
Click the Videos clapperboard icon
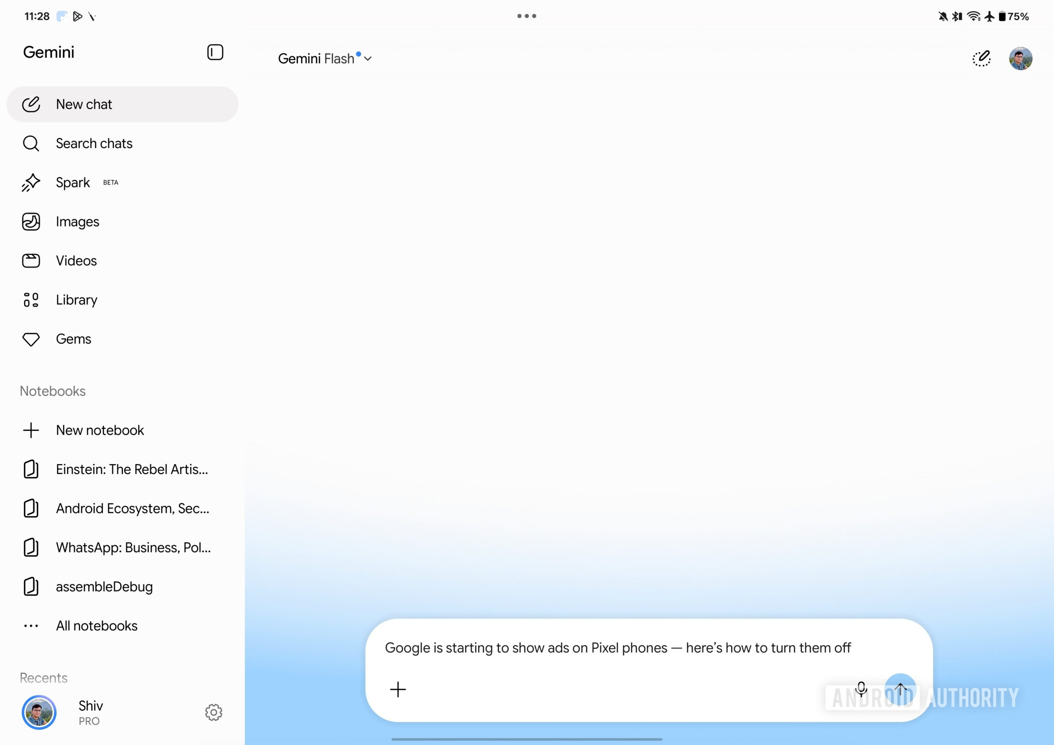[x=31, y=260]
